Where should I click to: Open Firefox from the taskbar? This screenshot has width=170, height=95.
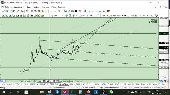click(88, 92)
